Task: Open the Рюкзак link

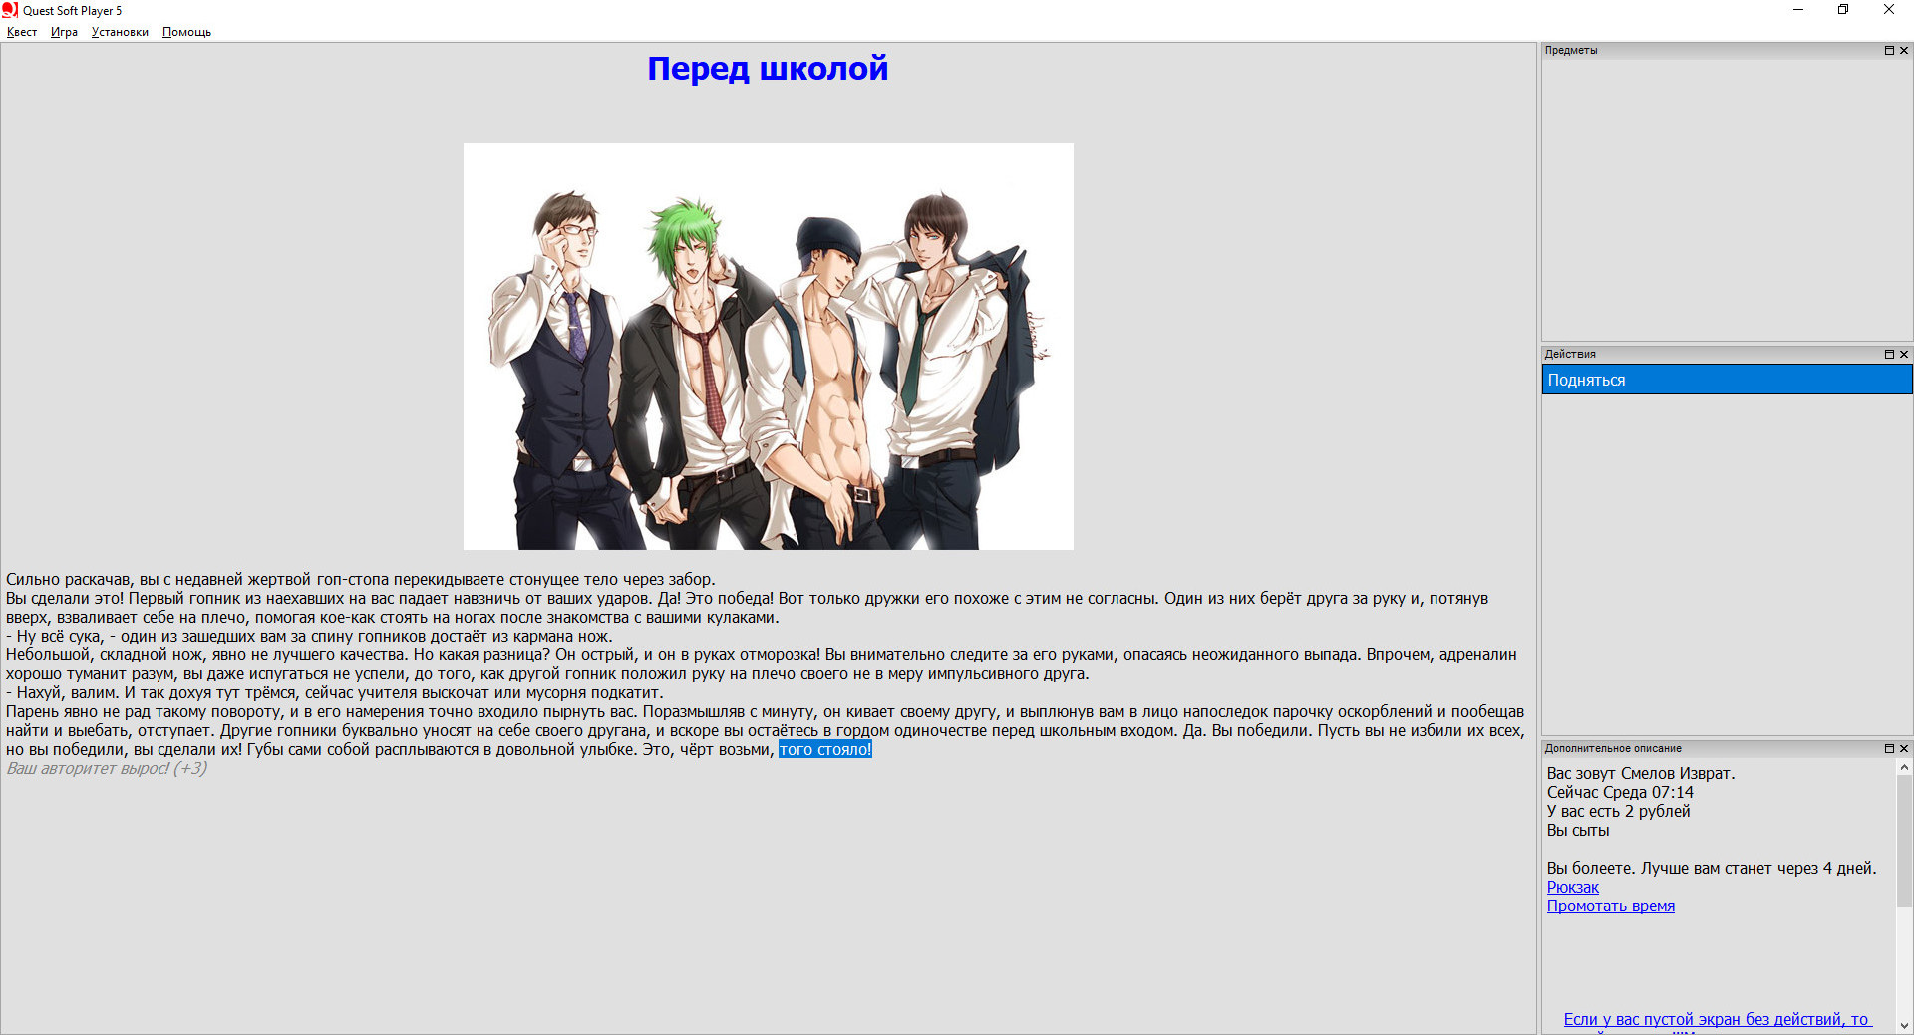Action: pyautogui.click(x=1572, y=887)
